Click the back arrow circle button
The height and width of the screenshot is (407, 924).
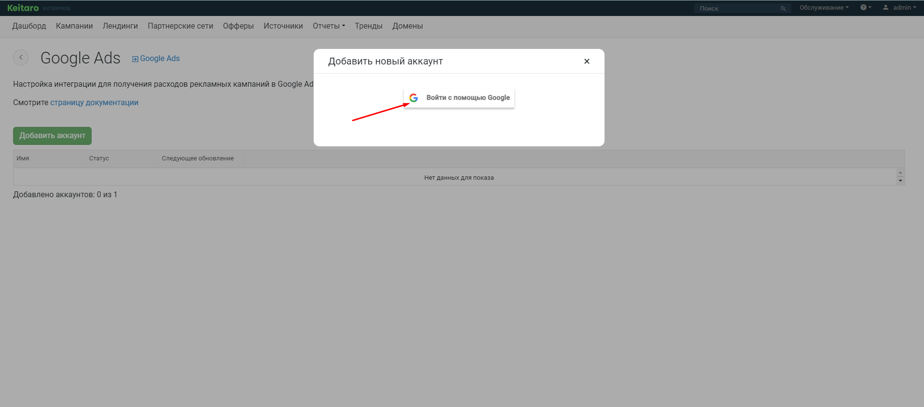pos(21,57)
